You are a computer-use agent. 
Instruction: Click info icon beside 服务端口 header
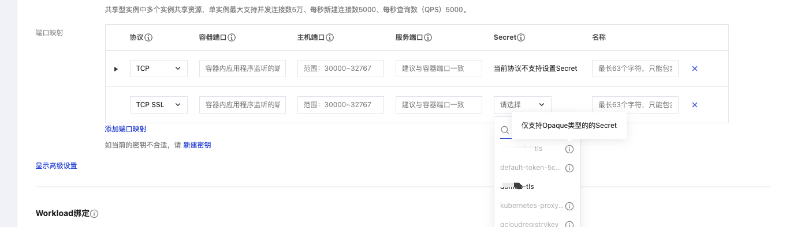click(428, 37)
